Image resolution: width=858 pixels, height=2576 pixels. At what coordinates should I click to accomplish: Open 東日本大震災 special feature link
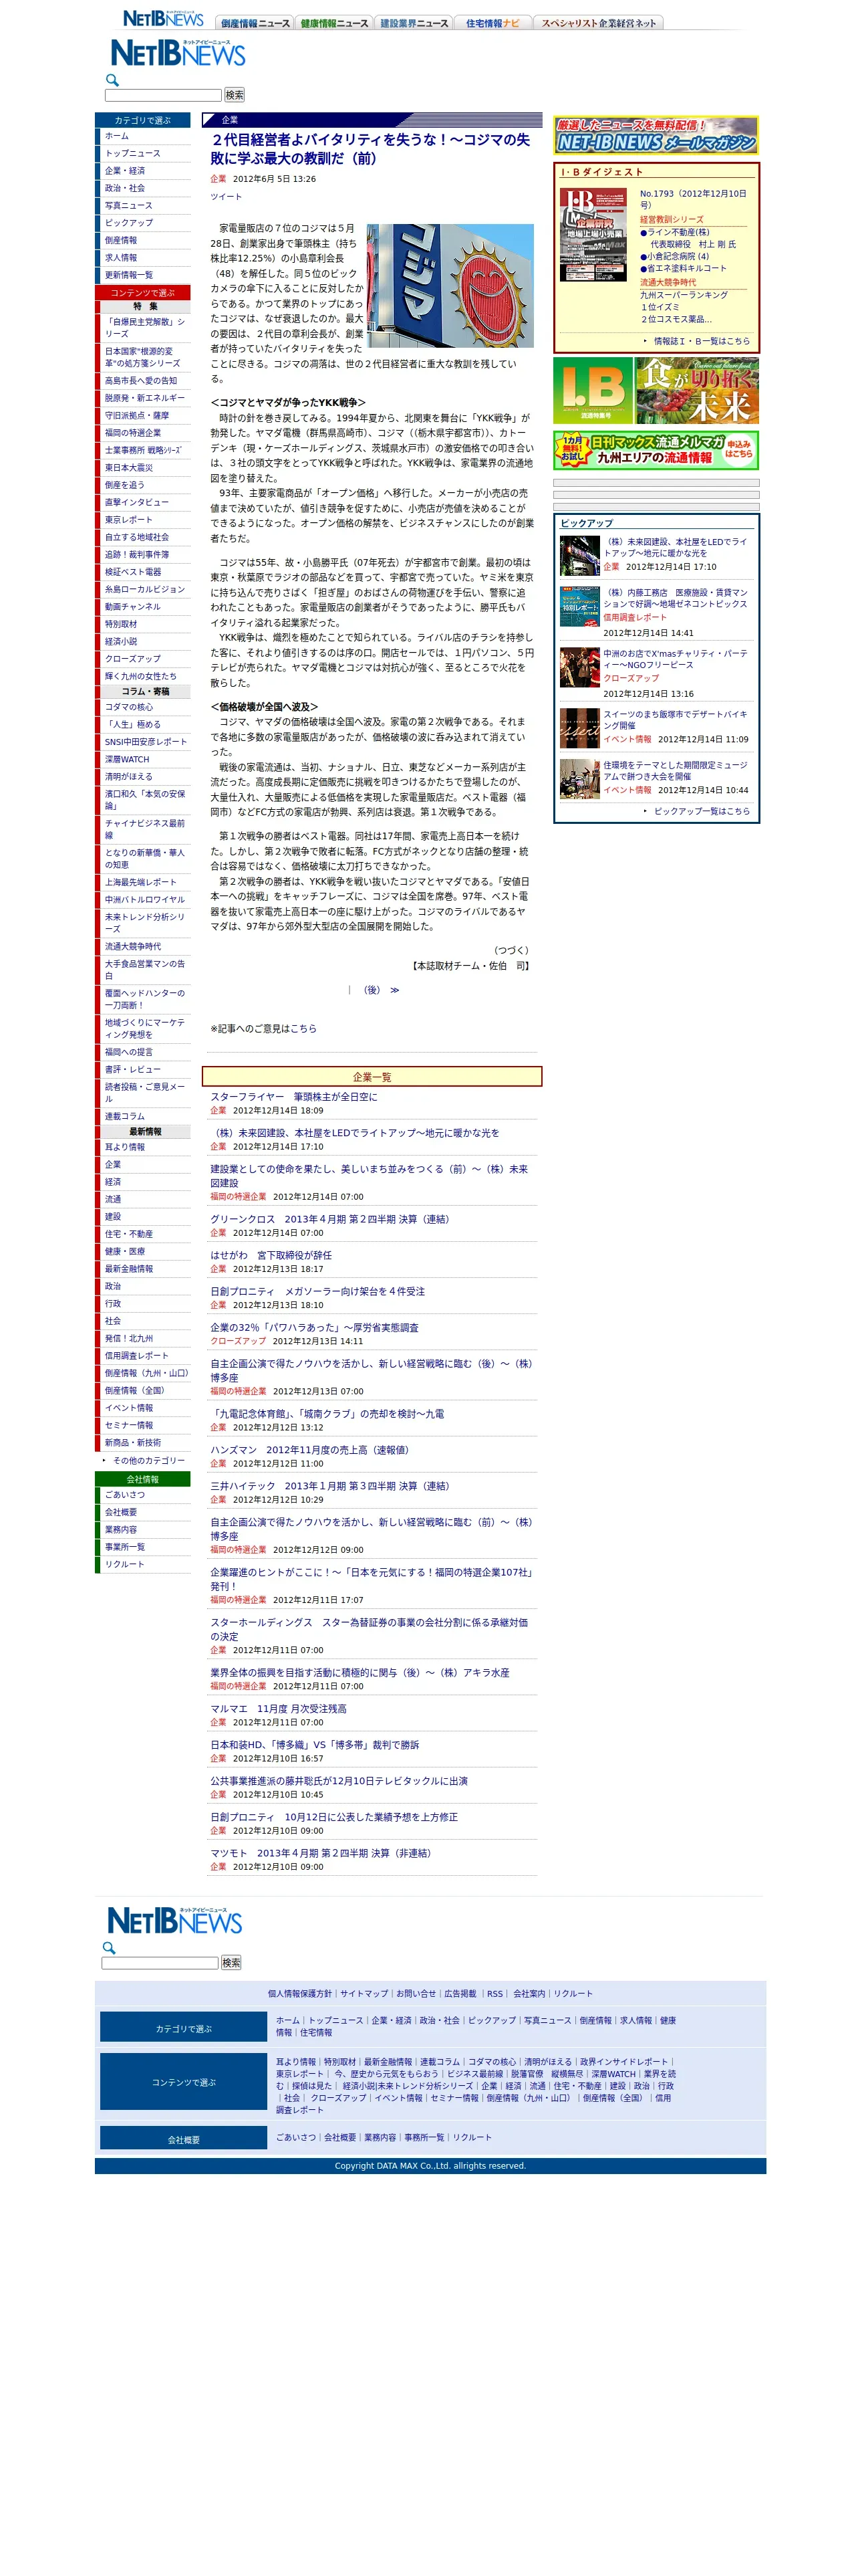(129, 467)
